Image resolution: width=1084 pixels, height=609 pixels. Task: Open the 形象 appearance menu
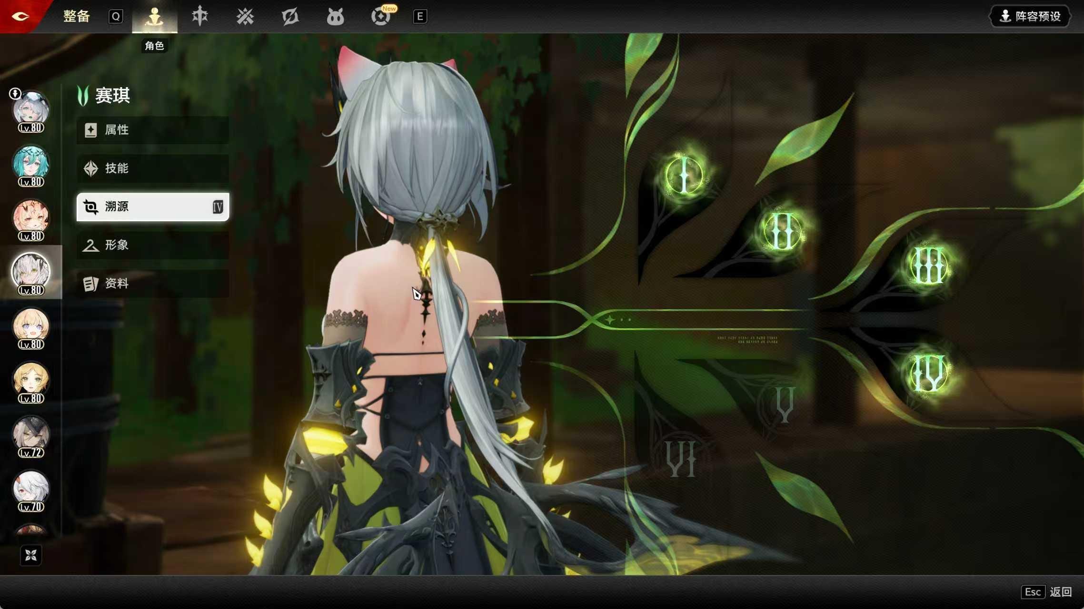point(152,245)
